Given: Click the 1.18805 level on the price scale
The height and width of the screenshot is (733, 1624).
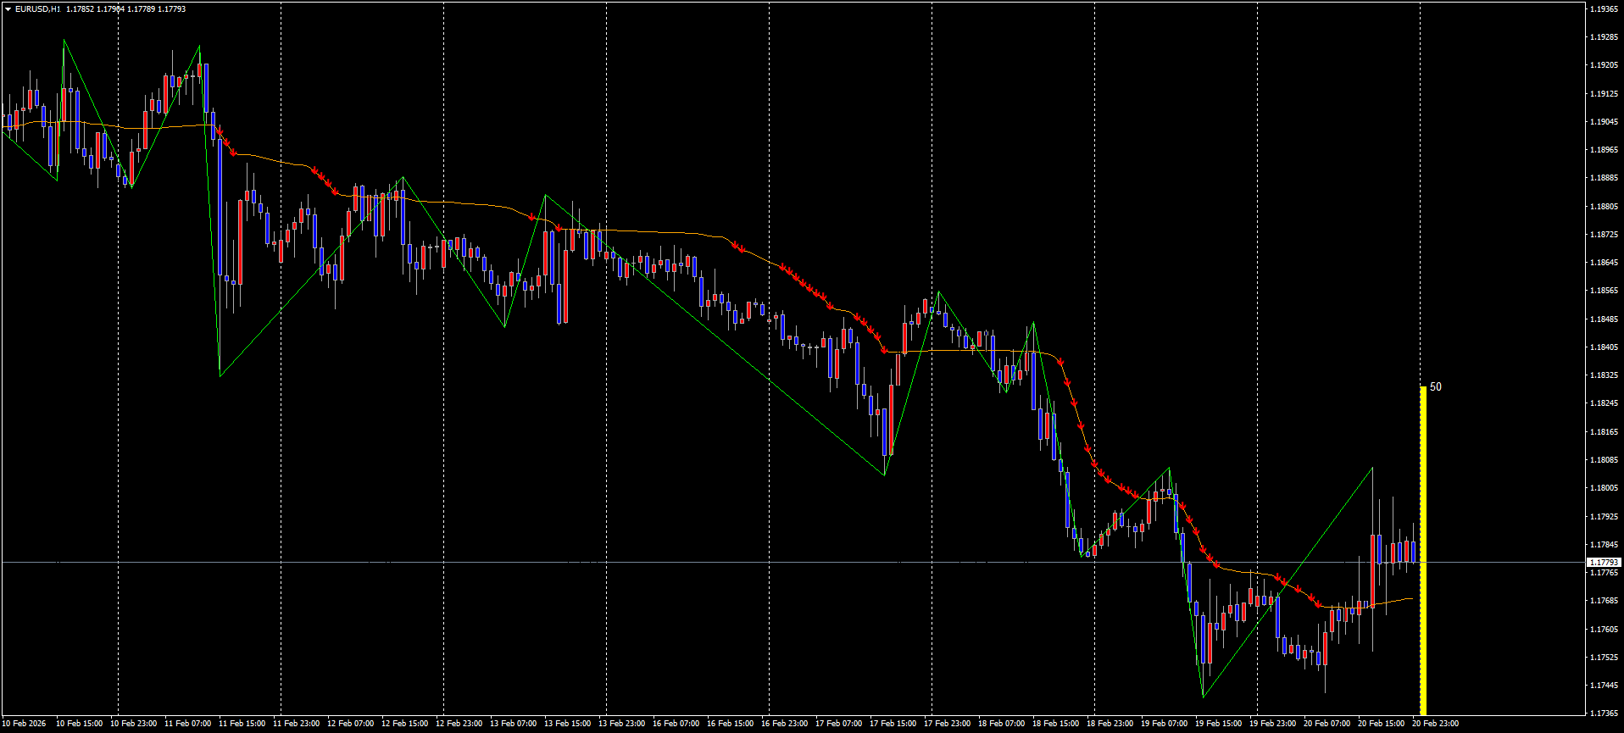Looking at the screenshot, I should point(1604,207).
